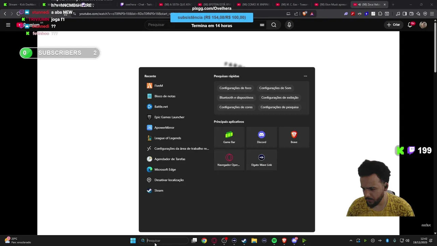The width and height of the screenshot is (437, 246).
Task: Open File Explorer from the taskbar
Action: point(254,241)
